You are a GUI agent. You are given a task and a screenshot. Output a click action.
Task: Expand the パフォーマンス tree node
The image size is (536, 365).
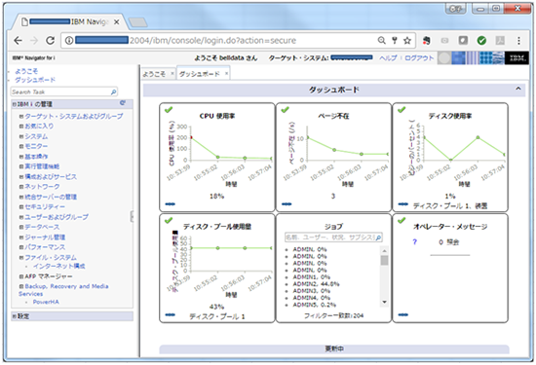pos(21,247)
